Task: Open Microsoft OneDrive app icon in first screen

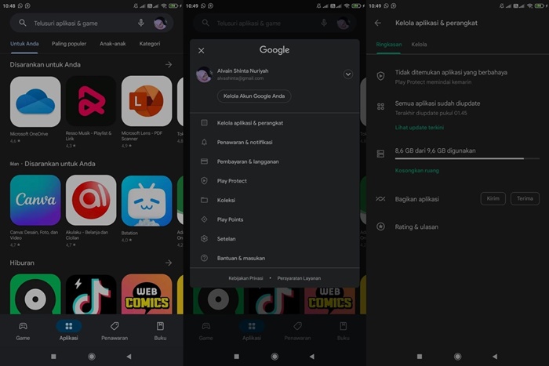Action: pos(35,101)
